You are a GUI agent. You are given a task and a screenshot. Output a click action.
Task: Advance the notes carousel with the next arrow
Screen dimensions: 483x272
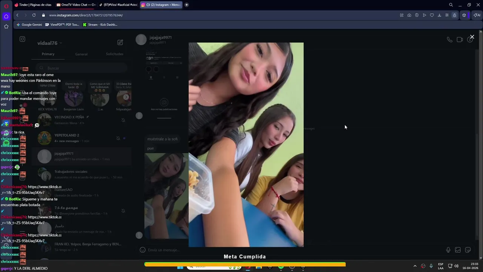pos(126,97)
